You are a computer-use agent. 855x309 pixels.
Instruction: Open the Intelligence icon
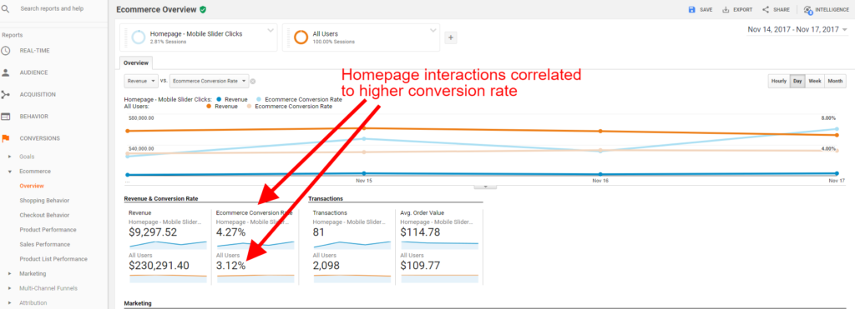tap(808, 10)
